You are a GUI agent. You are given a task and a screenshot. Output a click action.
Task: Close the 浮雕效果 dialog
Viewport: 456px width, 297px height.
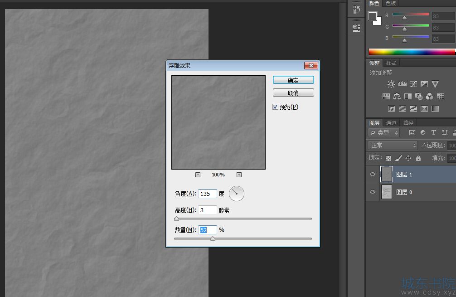pyautogui.click(x=311, y=65)
